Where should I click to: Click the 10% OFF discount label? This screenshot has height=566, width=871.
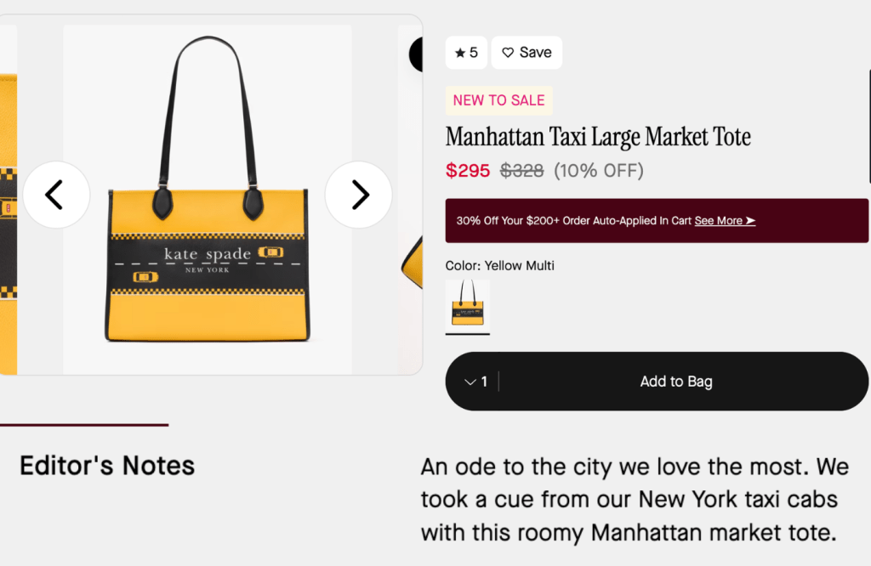point(599,171)
